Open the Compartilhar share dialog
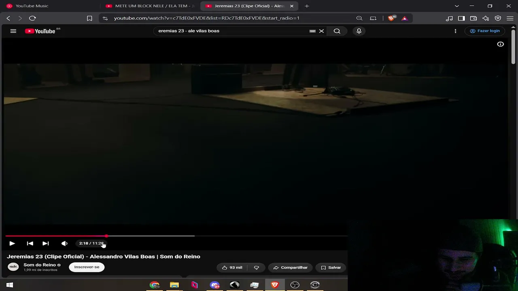The height and width of the screenshot is (291, 518). coord(290,268)
